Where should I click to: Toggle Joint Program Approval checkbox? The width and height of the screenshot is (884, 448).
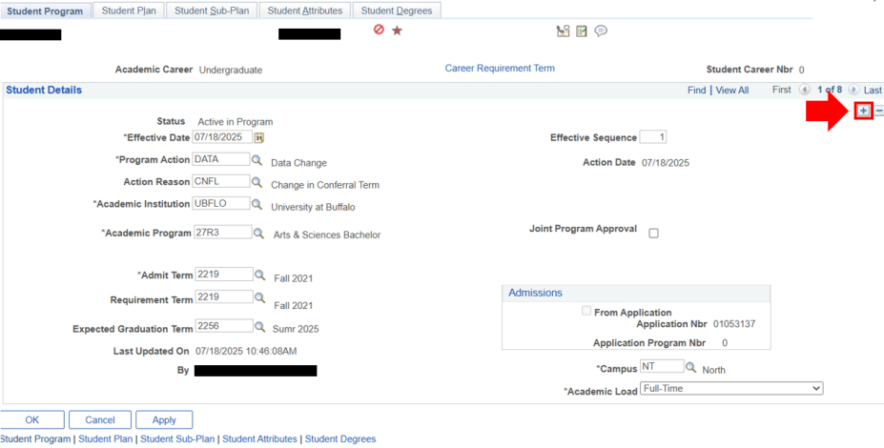pos(653,234)
